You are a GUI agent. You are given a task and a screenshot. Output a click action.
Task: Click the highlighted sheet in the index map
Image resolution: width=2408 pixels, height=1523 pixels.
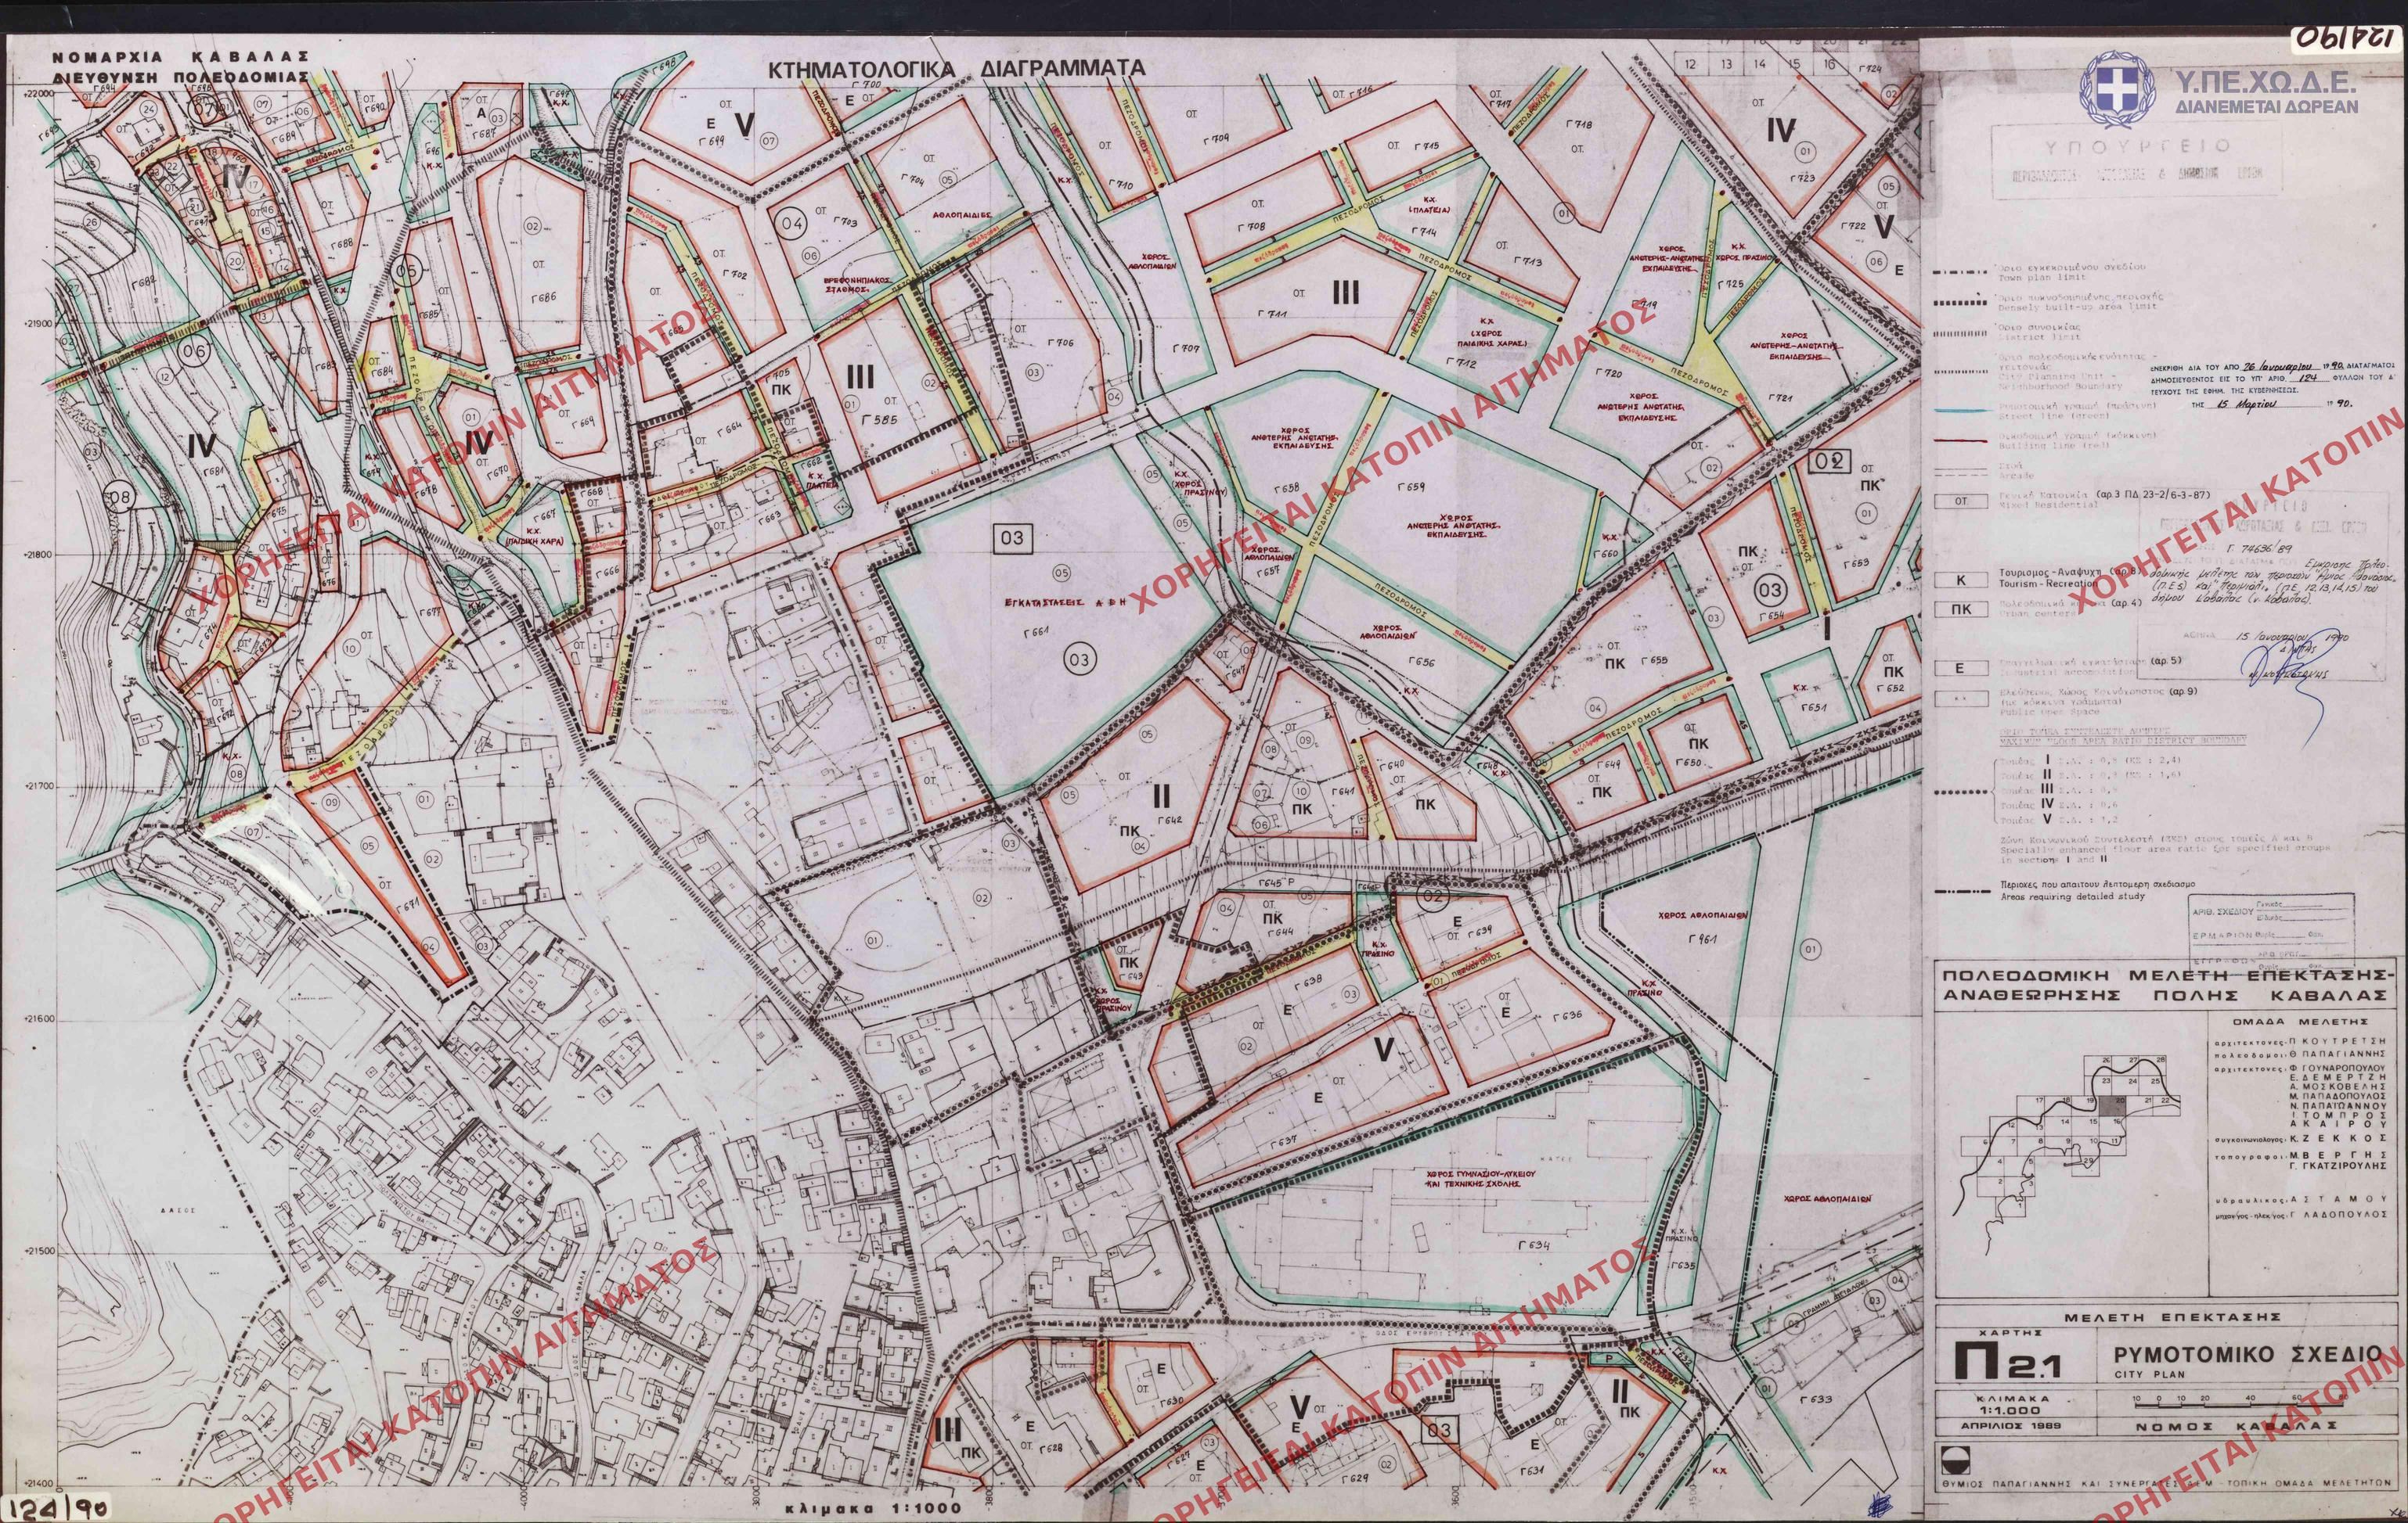pyautogui.click(x=2114, y=1105)
